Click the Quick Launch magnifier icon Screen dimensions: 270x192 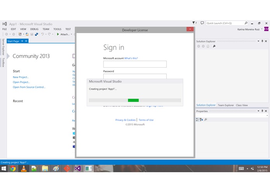click(x=246, y=23)
